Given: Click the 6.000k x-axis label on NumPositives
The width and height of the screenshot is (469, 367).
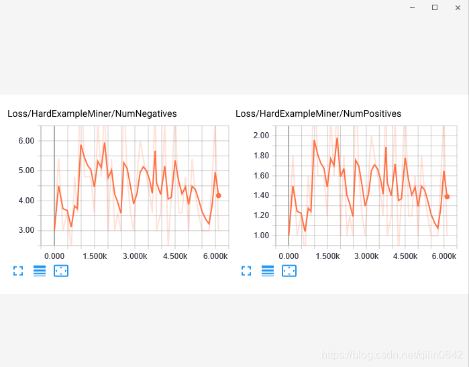Looking at the screenshot, I should (x=444, y=256).
